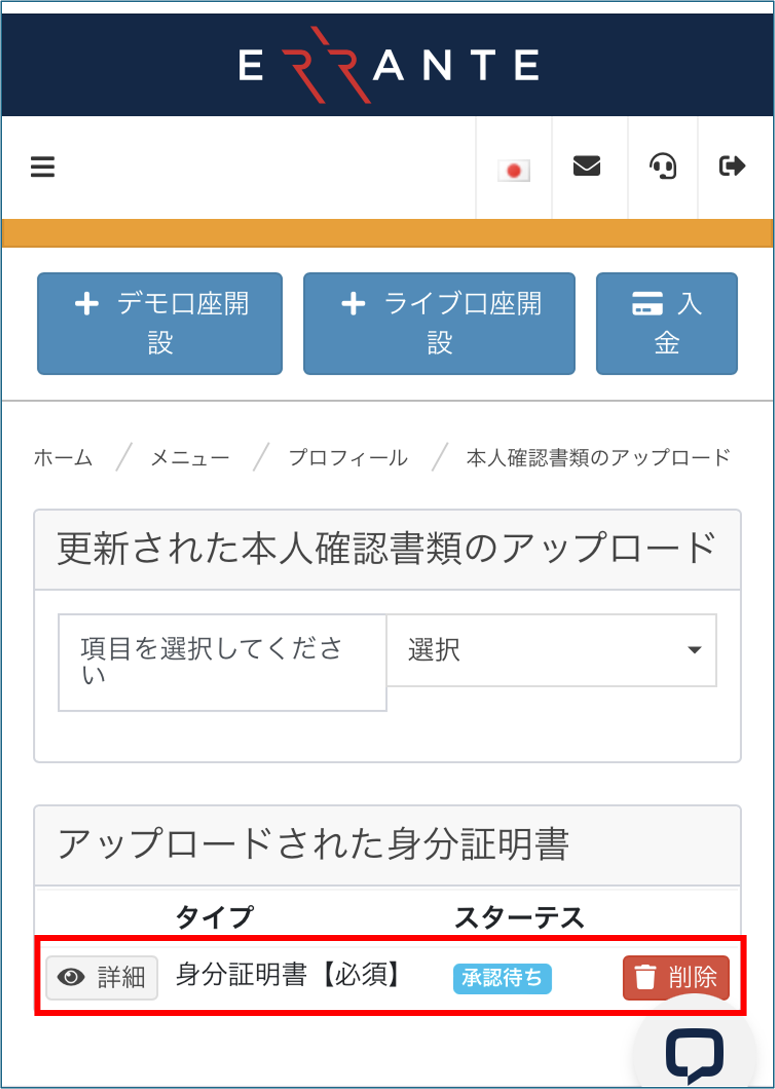This screenshot has width=775, height=1089.
Task: Click the 項目を選択してください label box
Action: 223,663
